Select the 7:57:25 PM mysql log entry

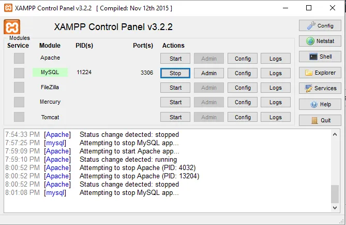[92, 143]
